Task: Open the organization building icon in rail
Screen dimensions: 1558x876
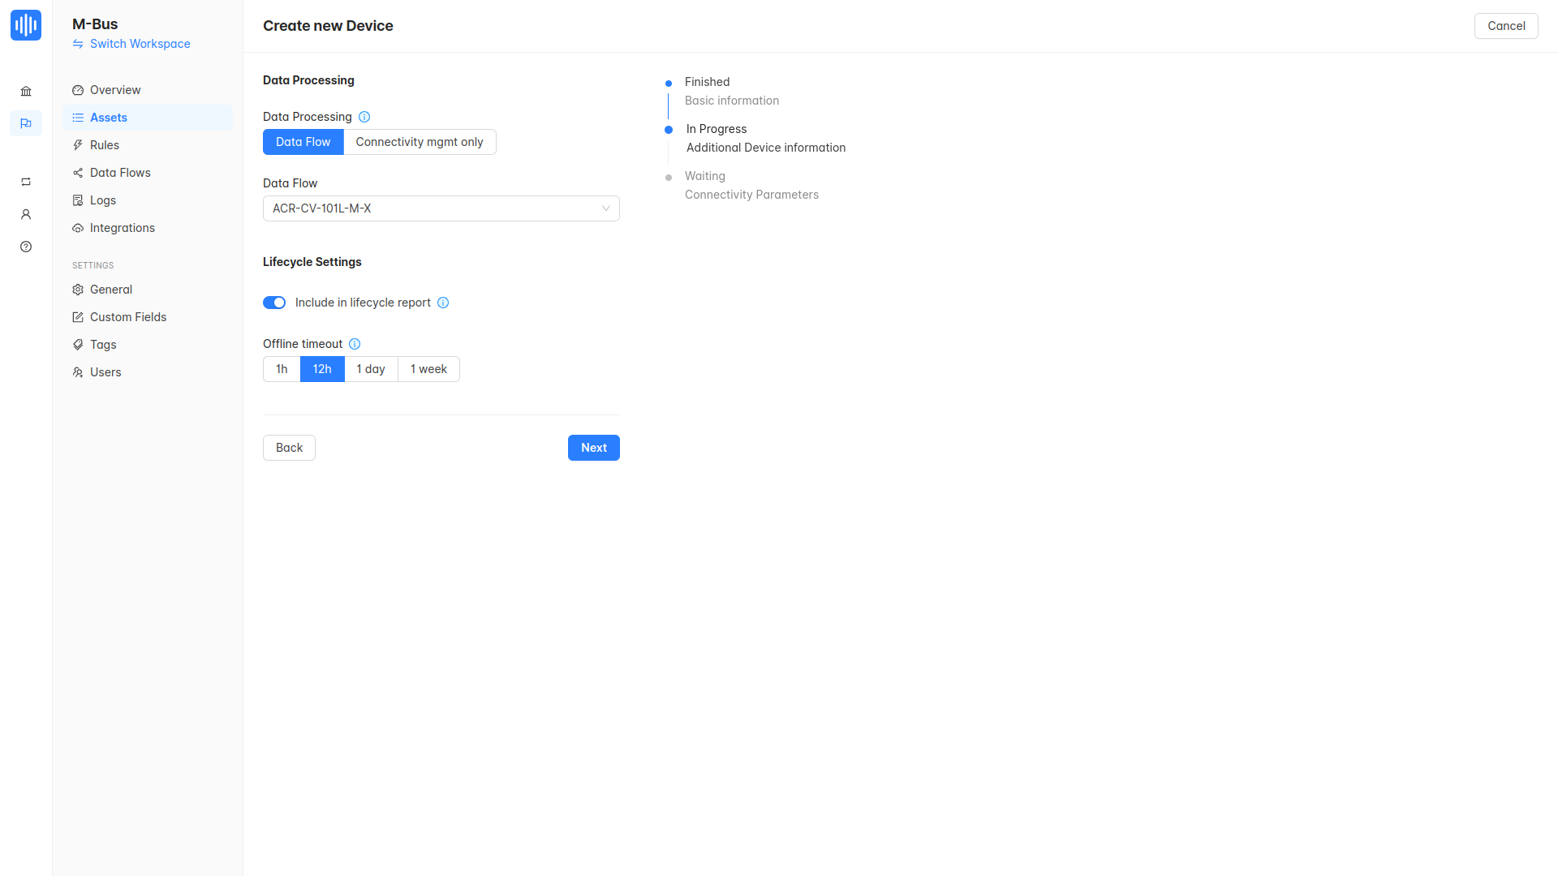Action: [26, 91]
